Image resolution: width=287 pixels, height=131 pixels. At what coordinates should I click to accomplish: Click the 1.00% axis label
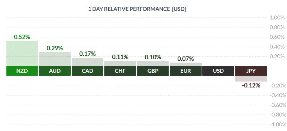tap(277, 18)
